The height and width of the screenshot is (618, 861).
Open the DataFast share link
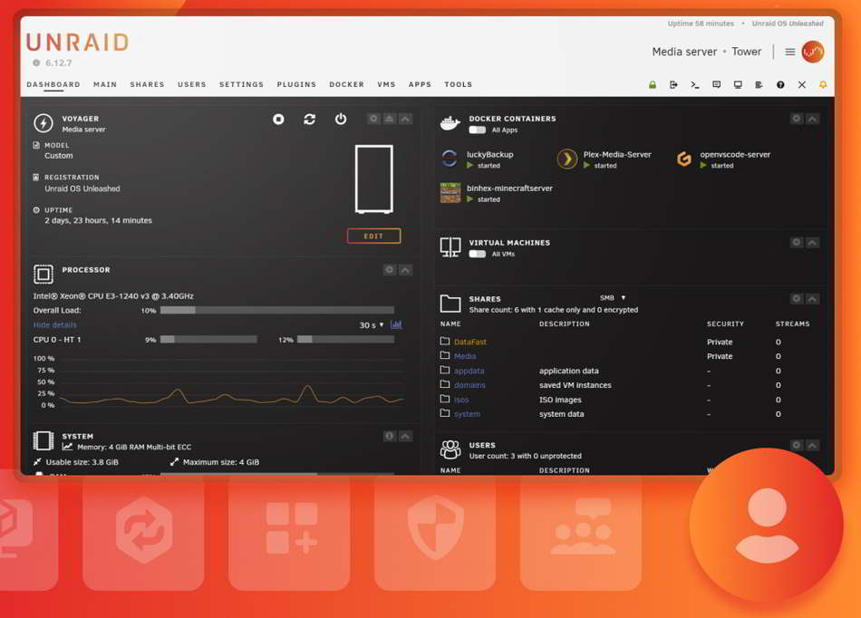pyautogui.click(x=470, y=342)
